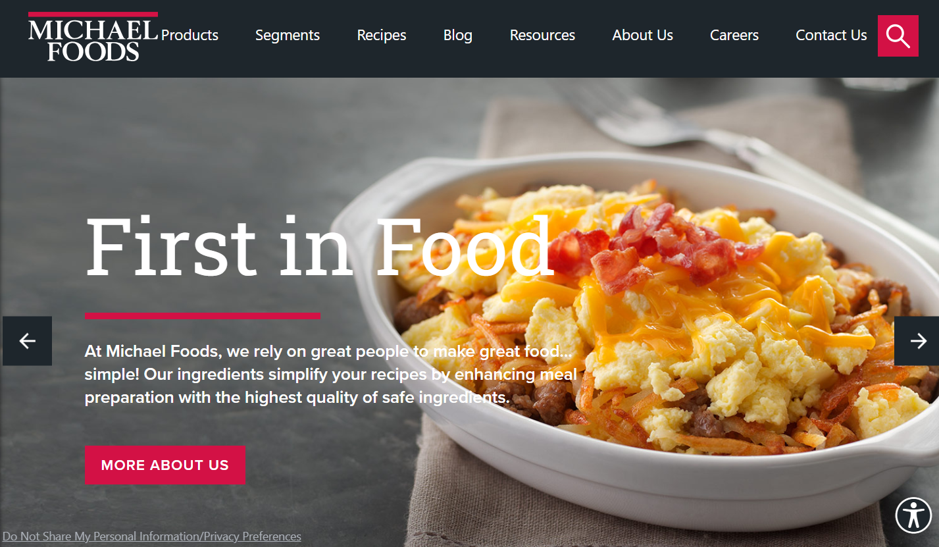Click the Michael Foods description paragraph

pos(331,375)
